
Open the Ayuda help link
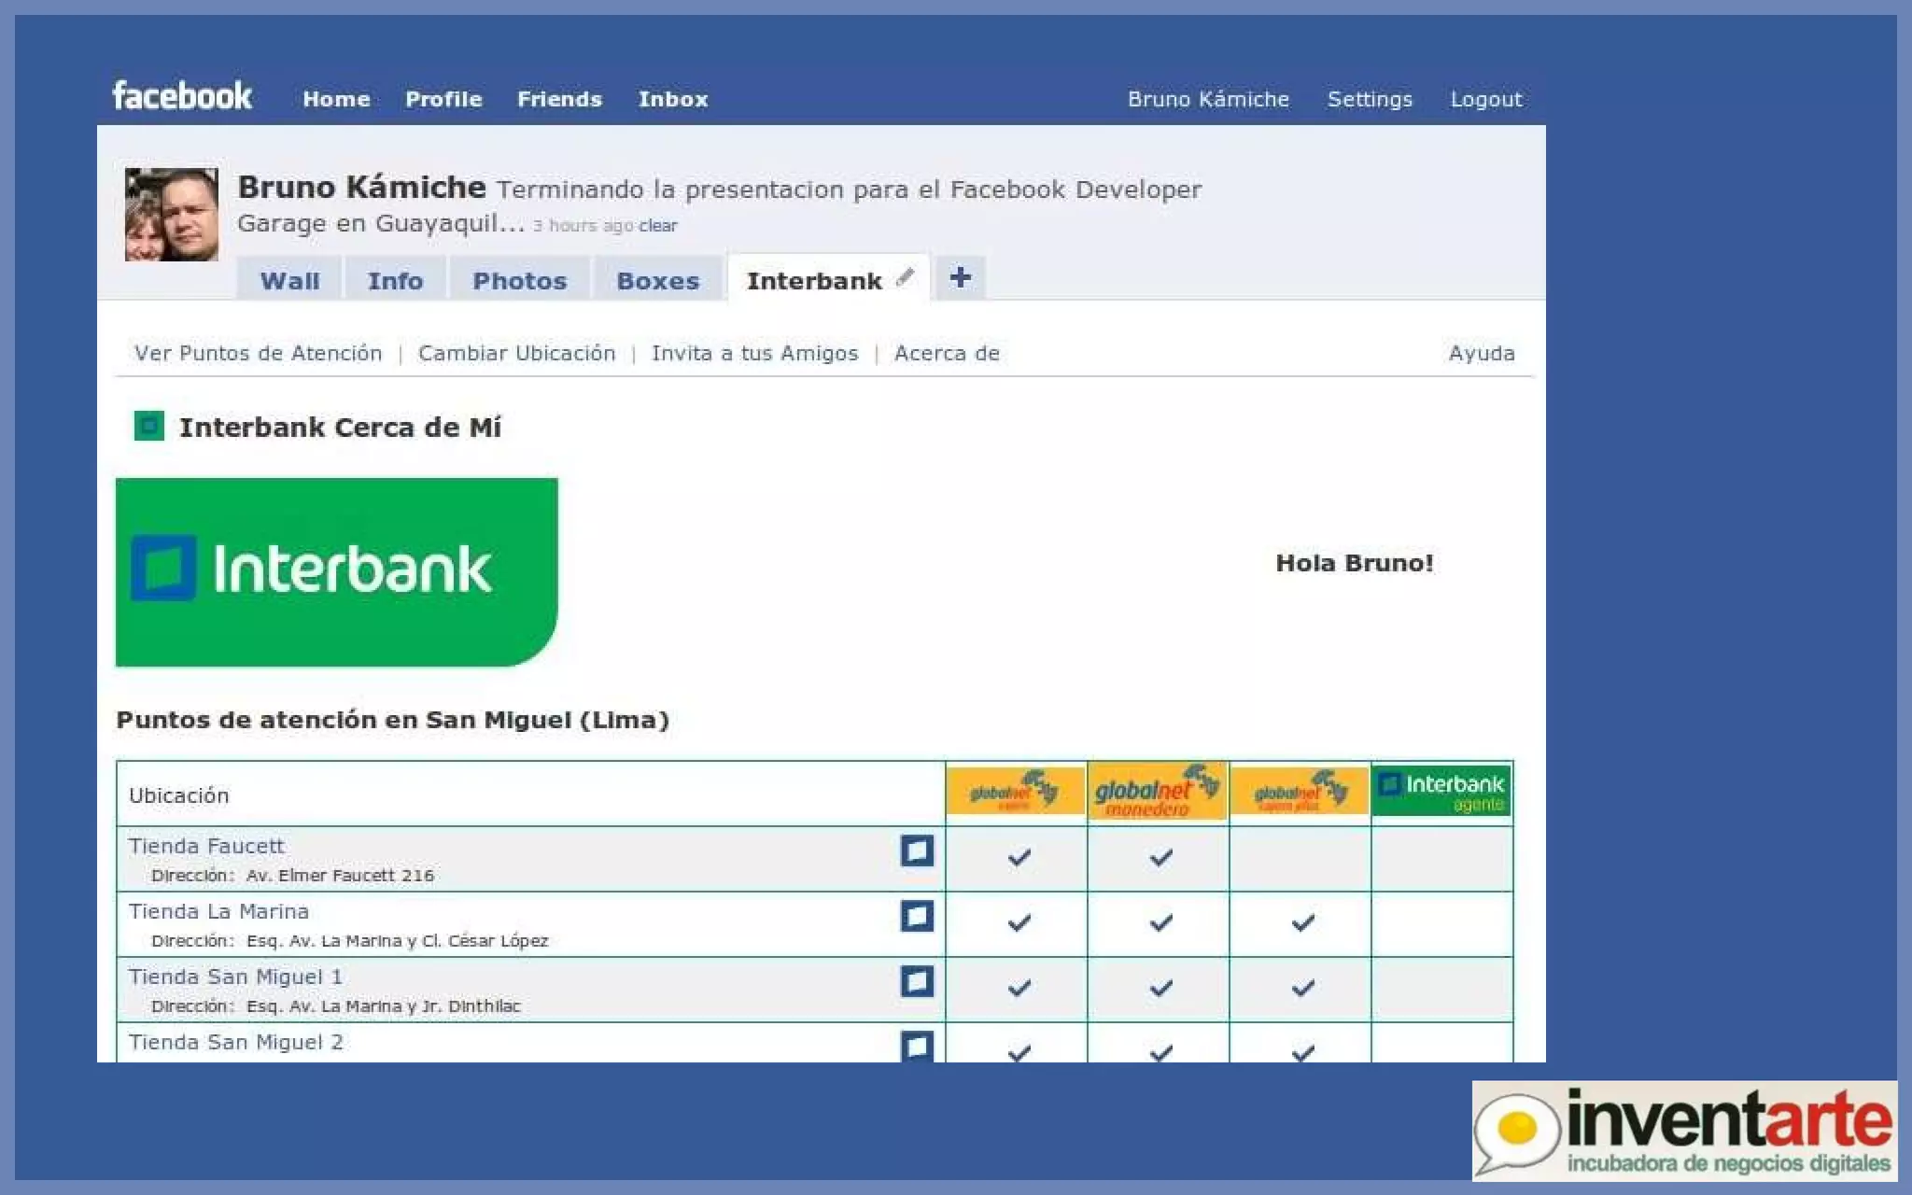pos(1481,353)
